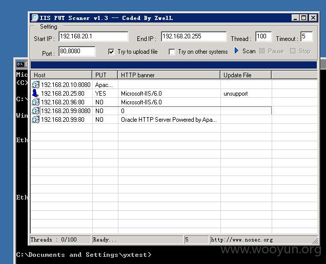This screenshot has width=326, height=264.
Task: Click the Timeout field showing 5
Action: [307, 36]
